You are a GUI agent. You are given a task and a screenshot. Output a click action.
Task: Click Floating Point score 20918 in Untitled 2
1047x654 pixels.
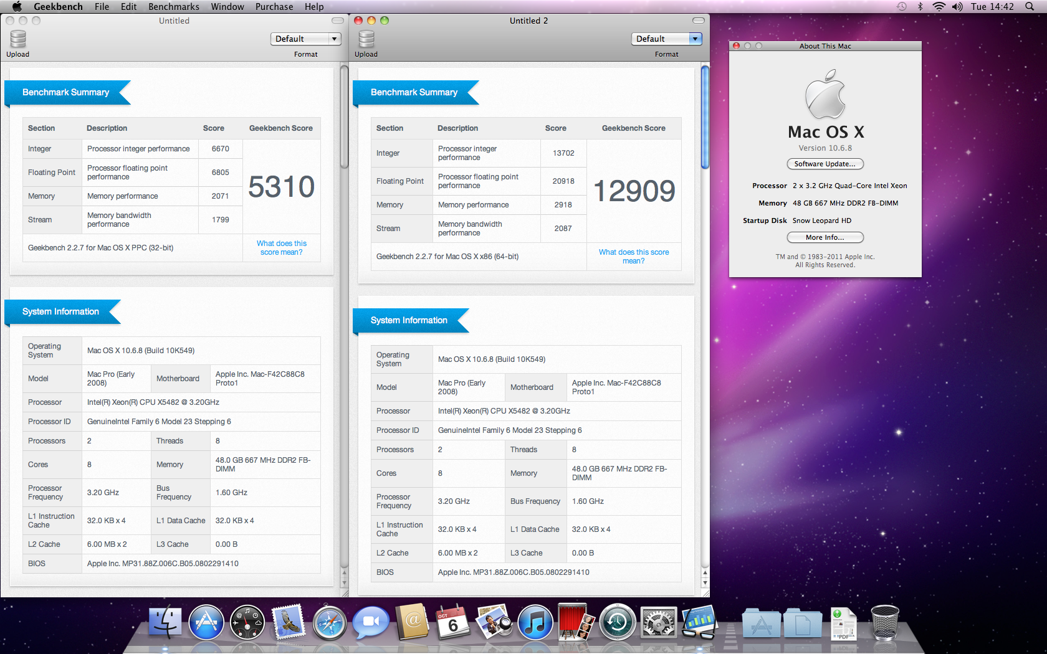(563, 181)
